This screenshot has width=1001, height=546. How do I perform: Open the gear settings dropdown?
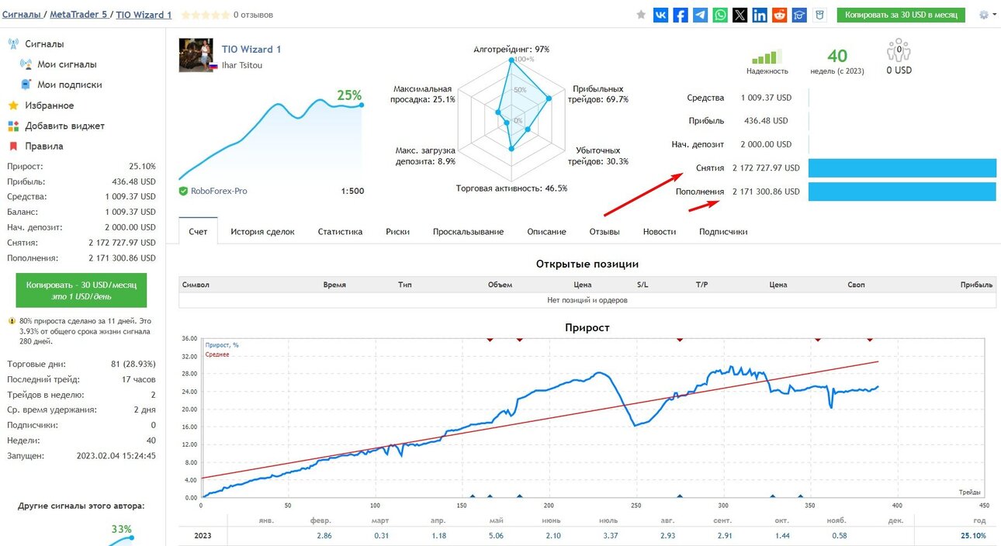[x=988, y=15]
